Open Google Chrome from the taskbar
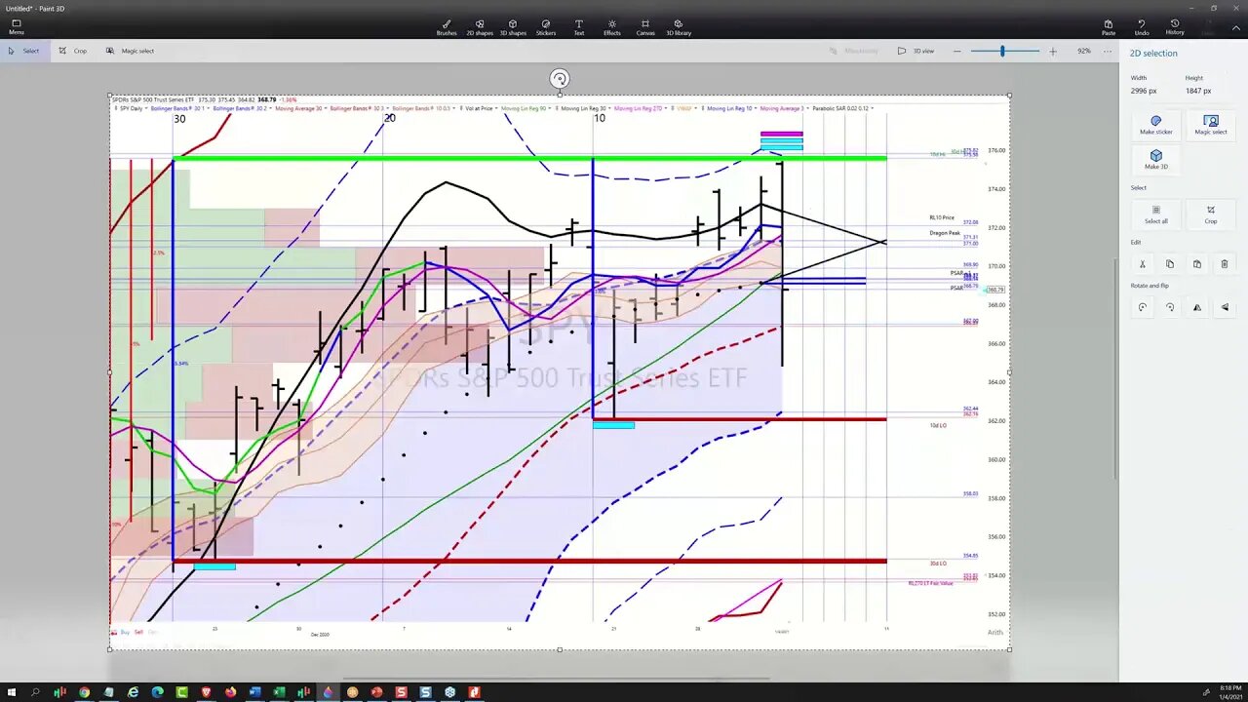 [x=85, y=692]
